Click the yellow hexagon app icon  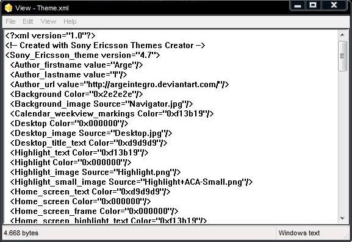[9, 8]
